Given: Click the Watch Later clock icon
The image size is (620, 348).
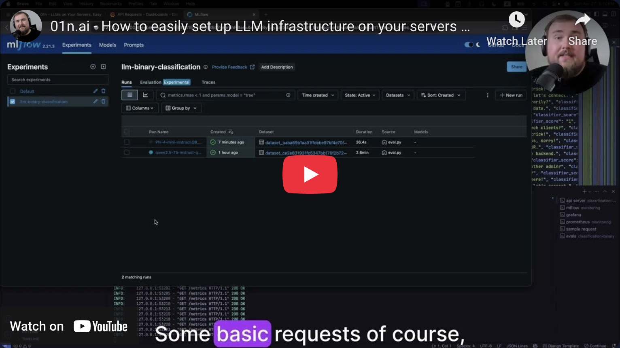Looking at the screenshot, I should (x=516, y=19).
